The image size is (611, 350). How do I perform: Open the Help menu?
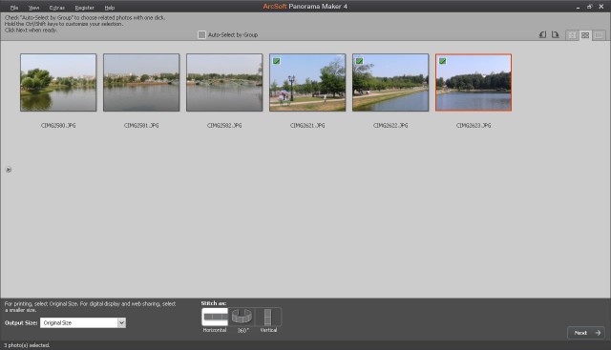(x=110, y=8)
